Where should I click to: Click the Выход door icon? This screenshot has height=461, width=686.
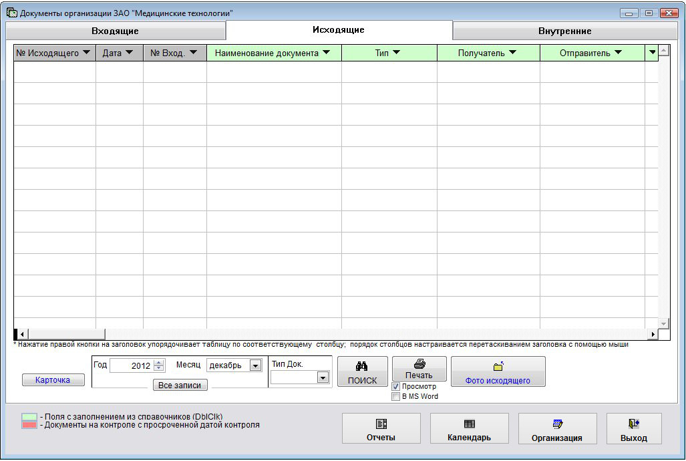[634, 424]
